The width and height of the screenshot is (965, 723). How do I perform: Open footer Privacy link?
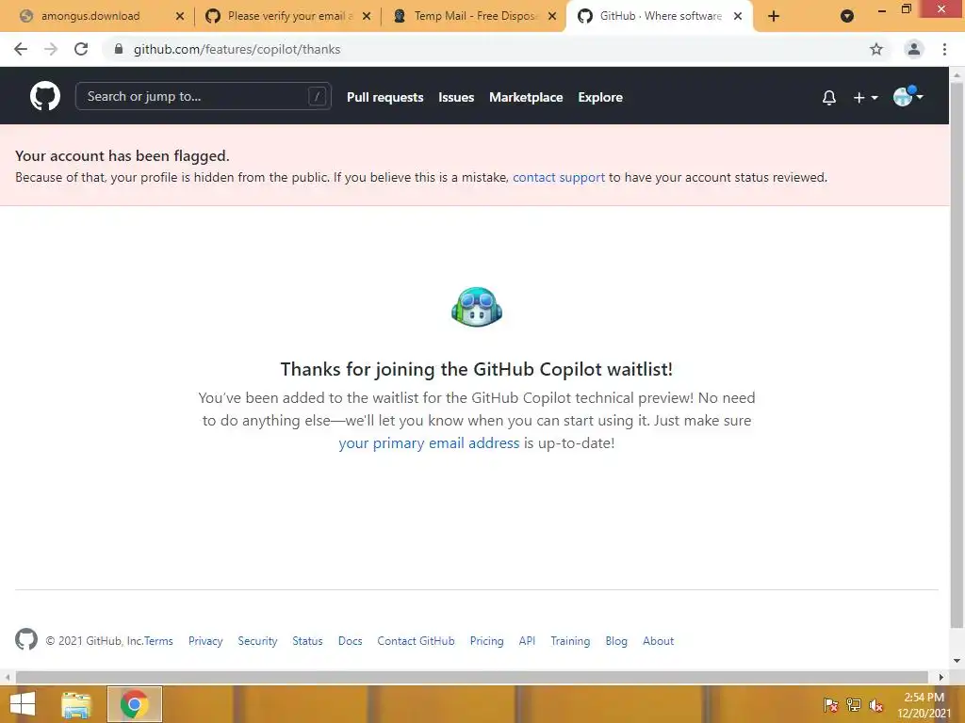205,640
